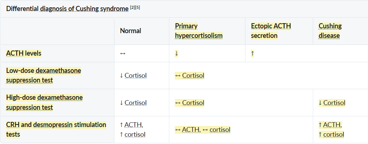
Task: Click the 'ACTH' link in ACTH levels row
Action: 15,53
